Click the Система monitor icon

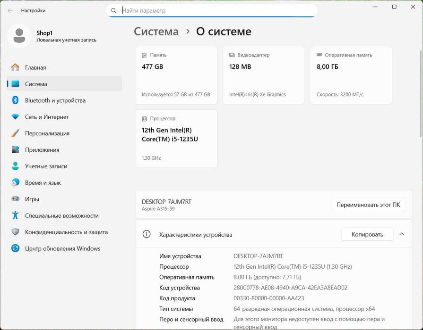(x=16, y=84)
